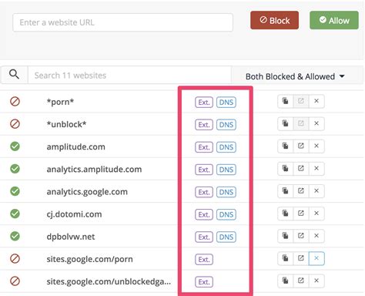Viewport: 365px width, 296px height.
Task: Click the green Allow button
Action: 334,20
